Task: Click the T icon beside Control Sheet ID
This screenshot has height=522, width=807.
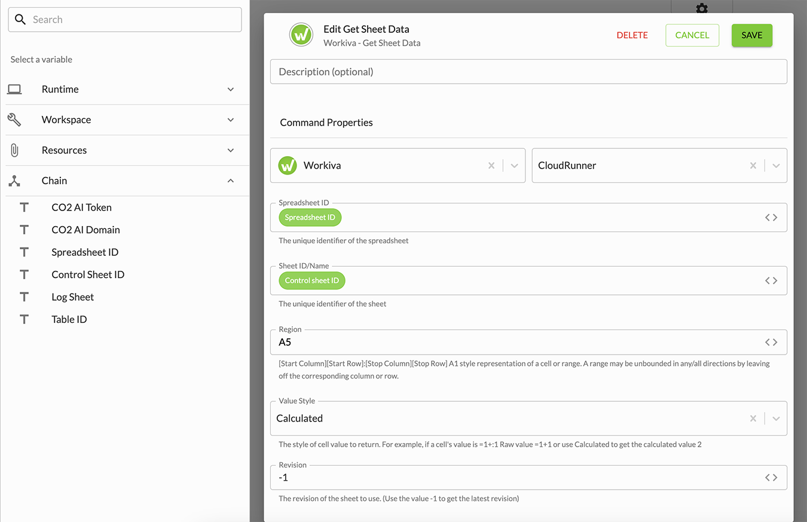Action: coord(24,274)
